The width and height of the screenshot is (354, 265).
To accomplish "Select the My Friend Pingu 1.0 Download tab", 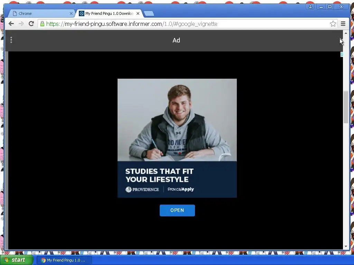I will pos(109,13).
